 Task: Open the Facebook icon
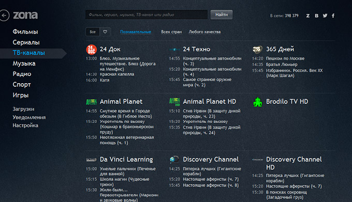333,15
